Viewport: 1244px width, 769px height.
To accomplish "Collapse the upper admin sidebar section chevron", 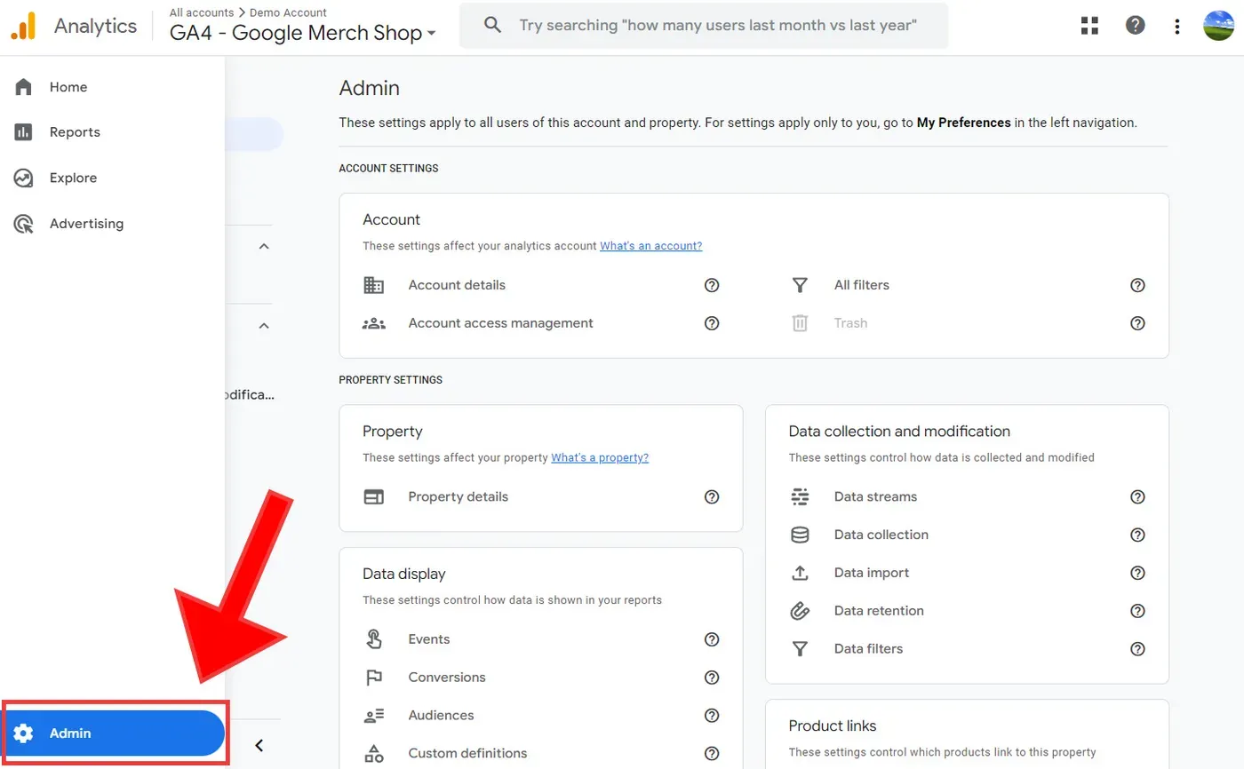I will point(264,246).
